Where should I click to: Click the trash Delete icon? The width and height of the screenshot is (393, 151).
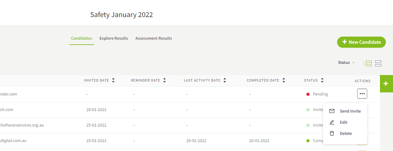pyautogui.click(x=332, y=133)
